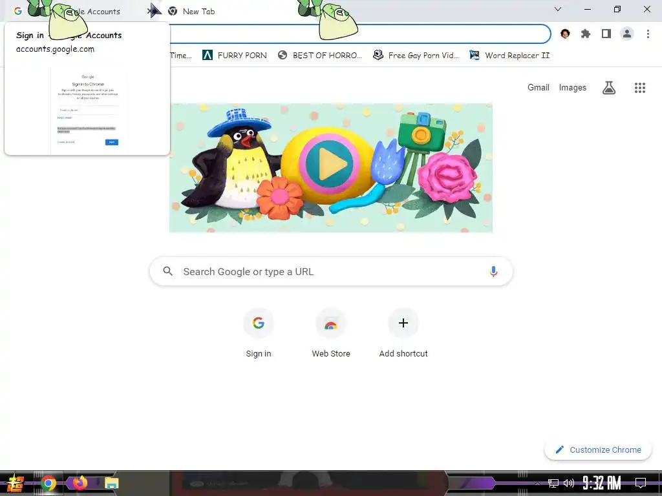The height and width of the screenshot is (496, 662).
Task: Click the address bar field
Action: [x=359, y=34]
